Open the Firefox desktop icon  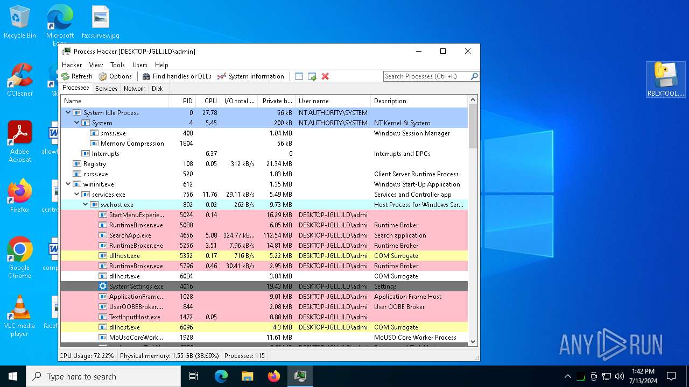click(x=20, y=196)
